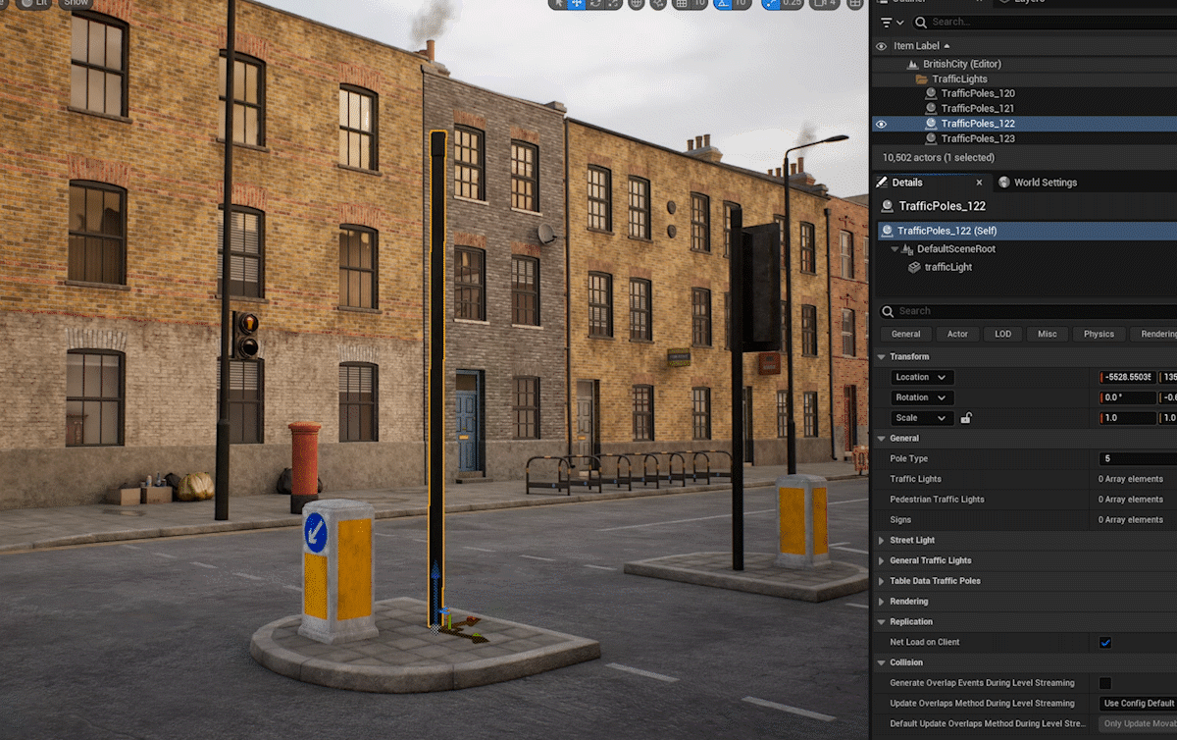Filter properties by Misc category
Viewport: 1177px width, 740px height.
(1048, 334)
